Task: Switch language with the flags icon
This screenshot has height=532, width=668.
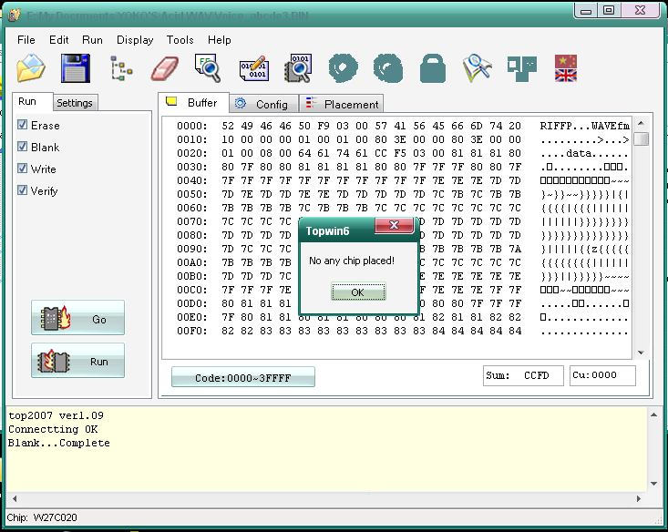Action: 566,68
